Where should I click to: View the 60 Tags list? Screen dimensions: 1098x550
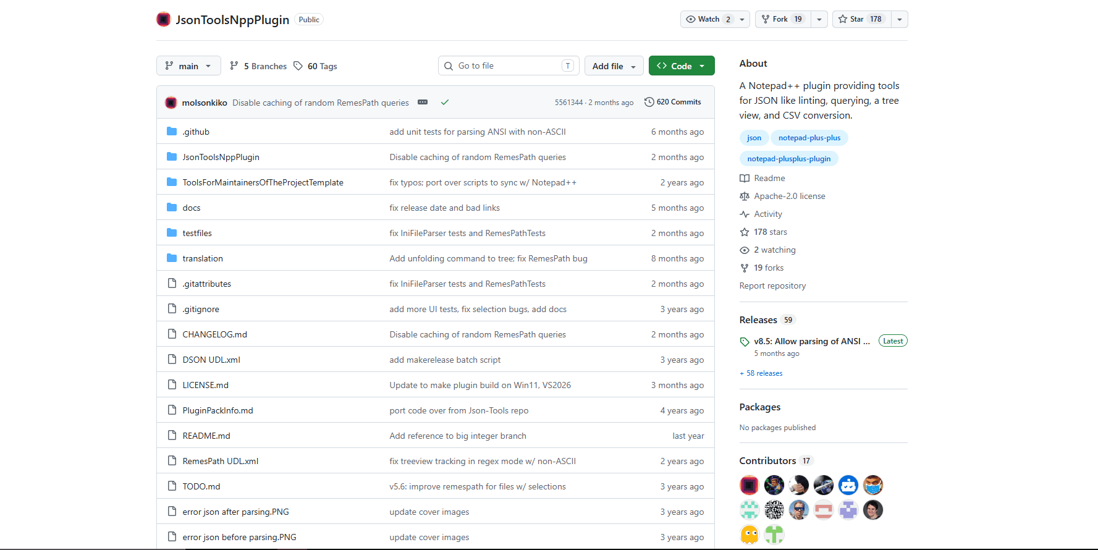pos(316,66)
